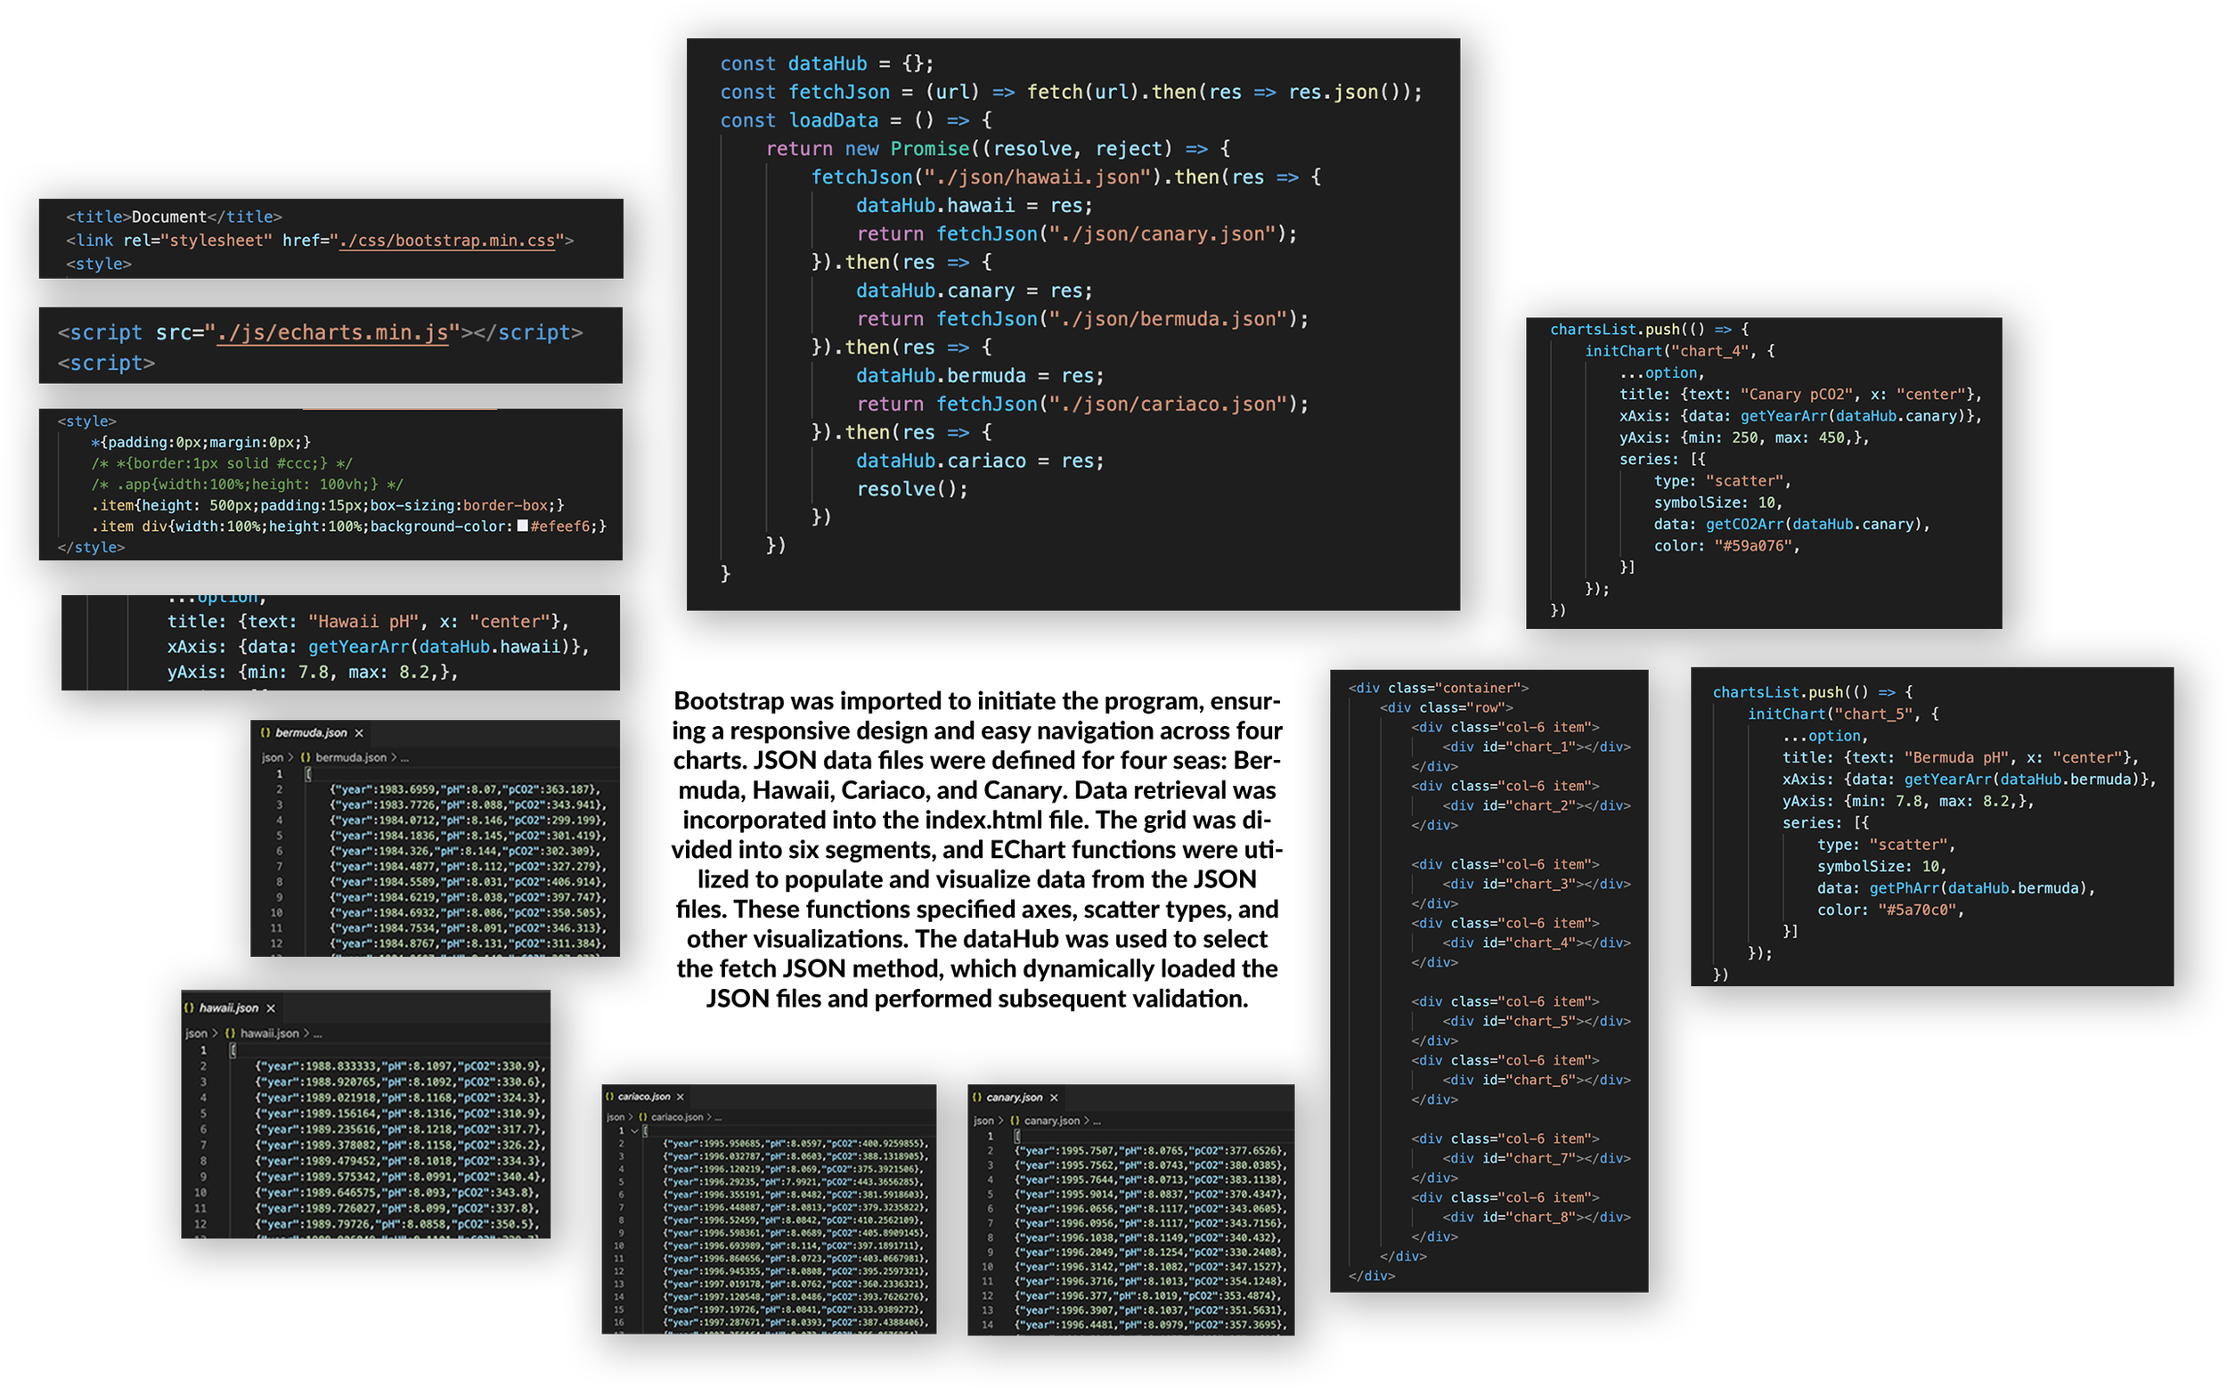Follow the ./js/echarts.min.js script link

click(332, 332)
